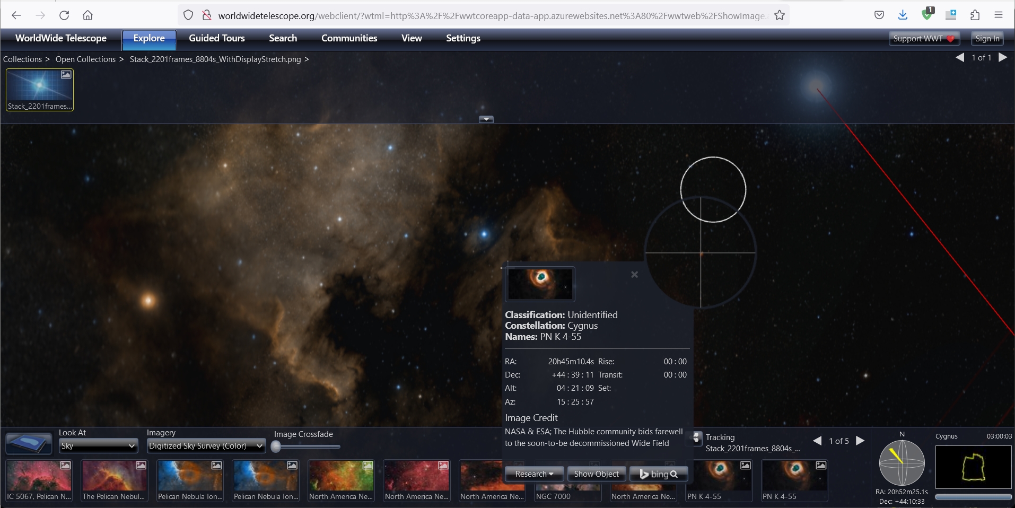Image resolution: width=1015 pixels, height=508 pixels.
Task: Click the PN K 4-55 preview image in popup
Action: pos(540,284)
